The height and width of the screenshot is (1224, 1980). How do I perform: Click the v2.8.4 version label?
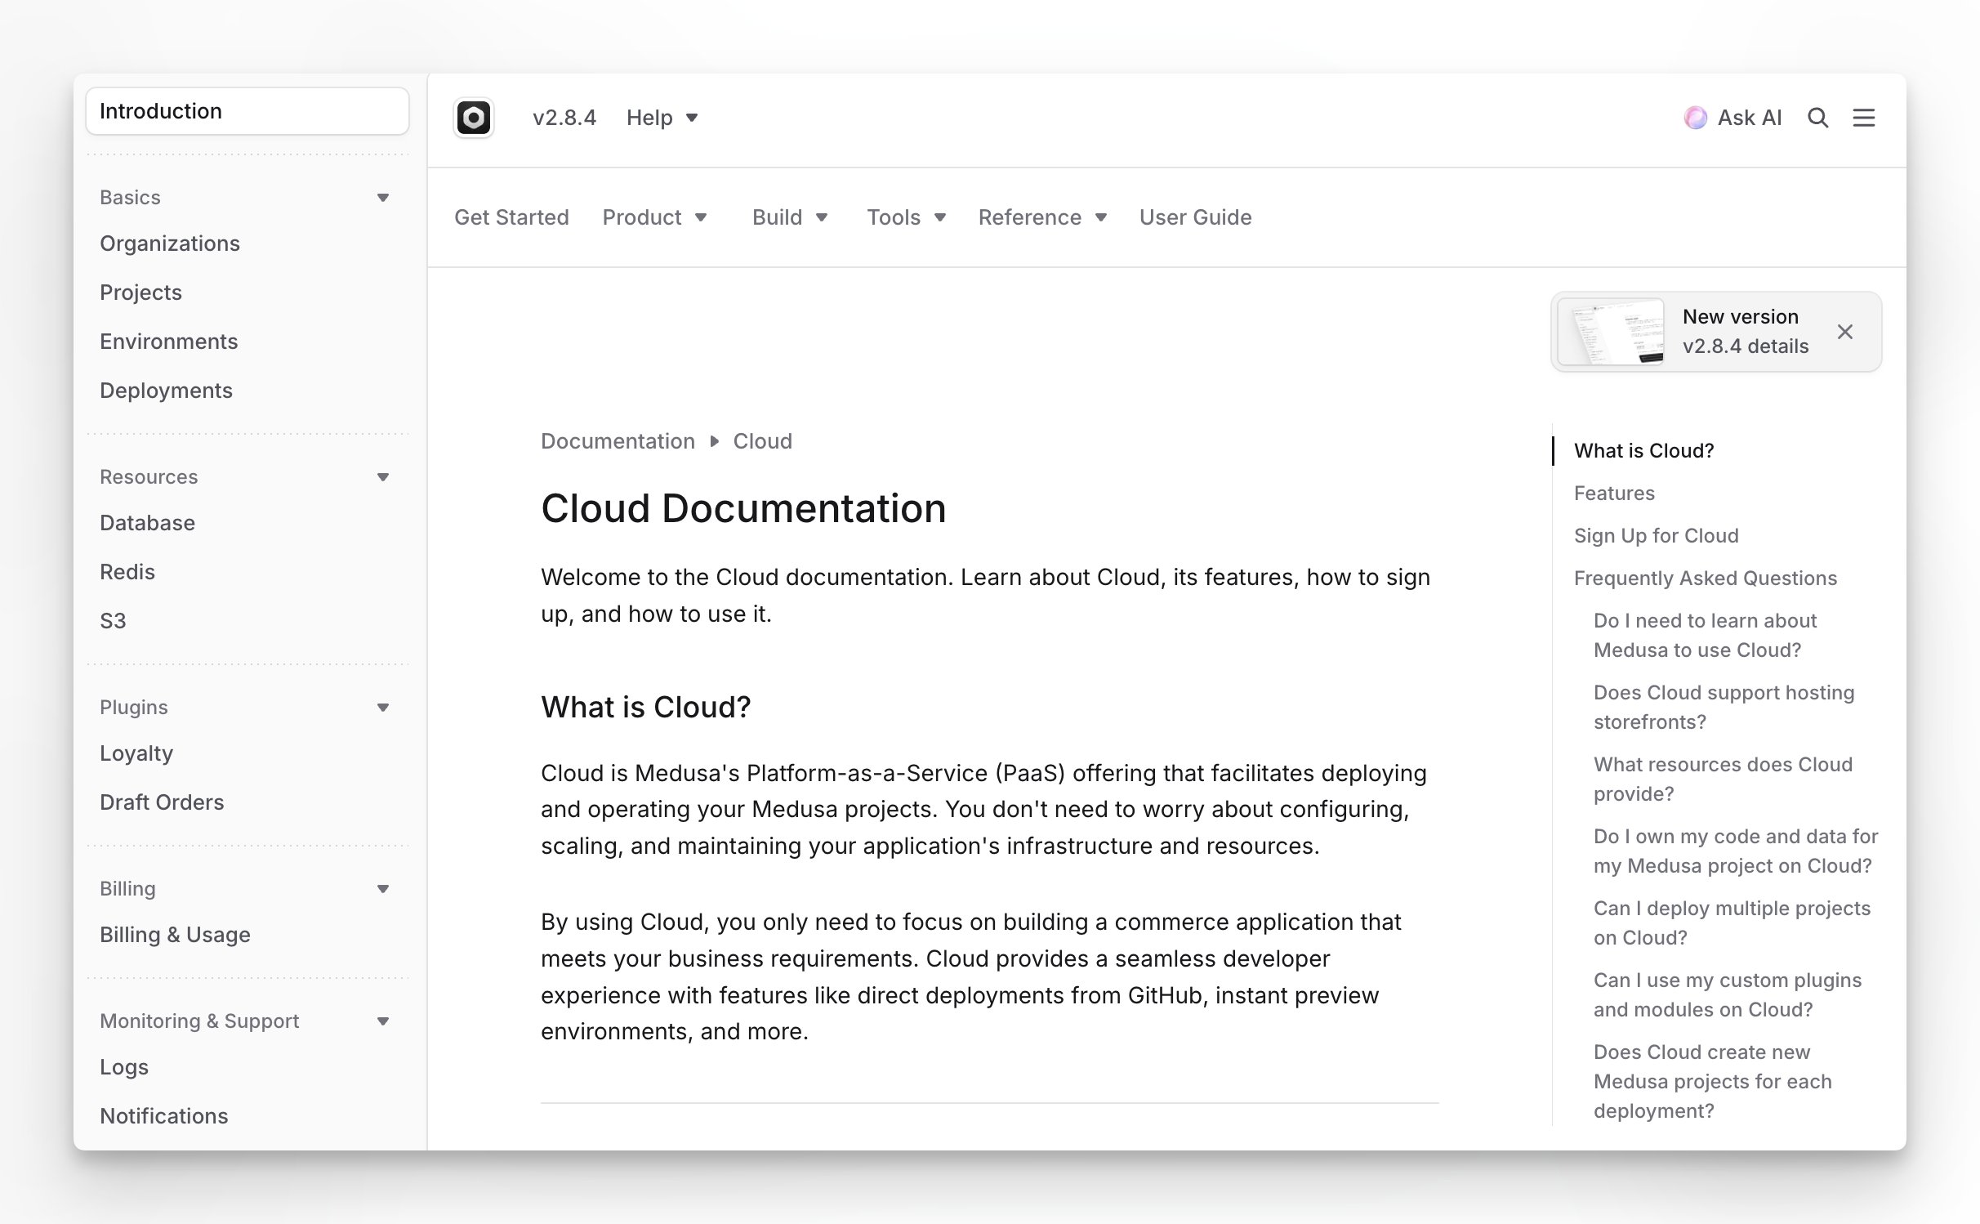point(564,118)
